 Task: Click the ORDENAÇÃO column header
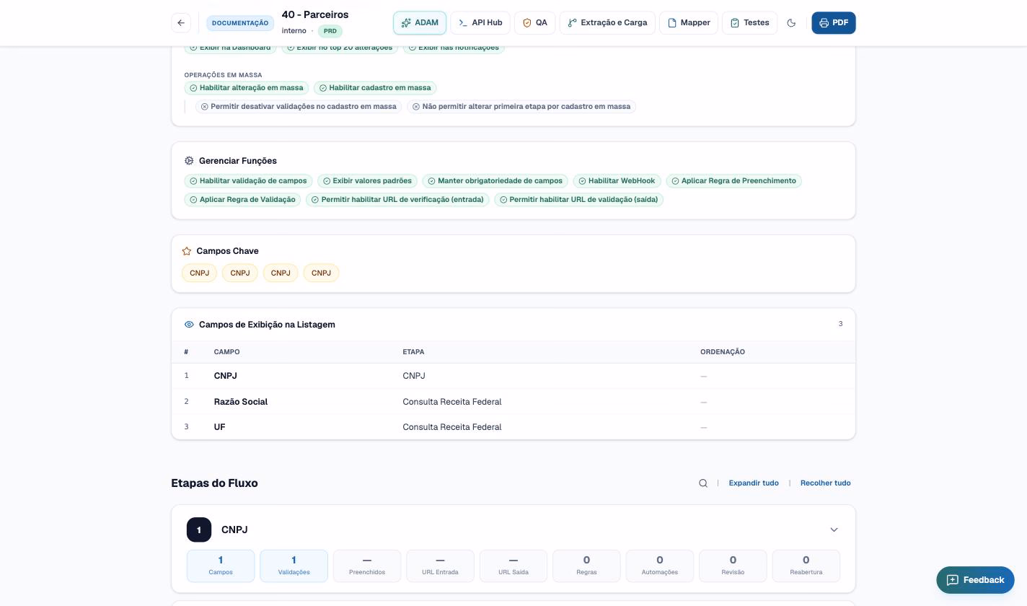pyautogui.click(x=723, y=352)
